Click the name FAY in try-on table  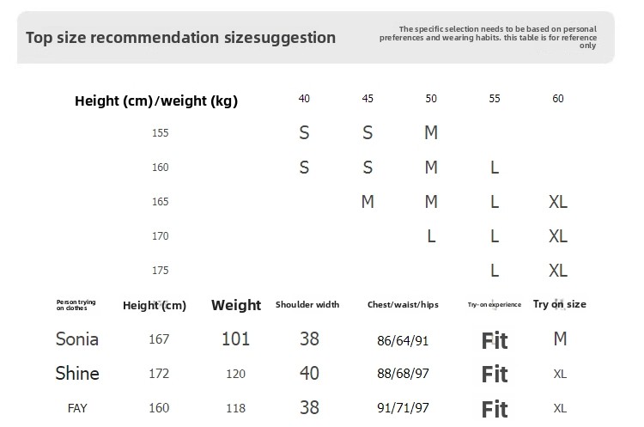[x=77, y=409]
